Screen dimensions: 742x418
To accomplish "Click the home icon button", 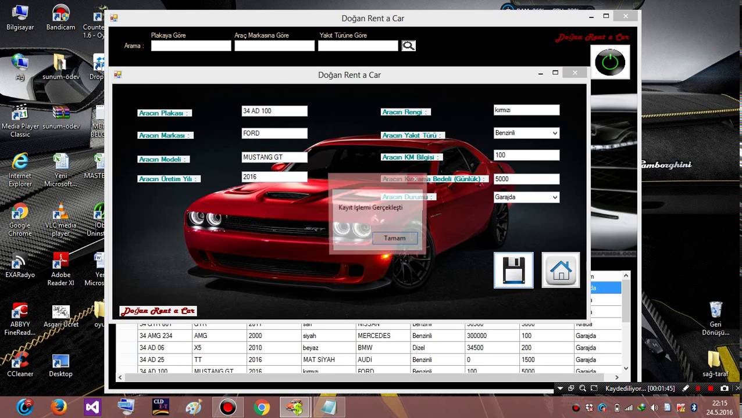I will pyautogui.click(x=561, y=270).
